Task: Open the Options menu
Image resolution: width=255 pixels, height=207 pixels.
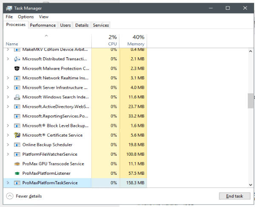Action: (26, 17)
